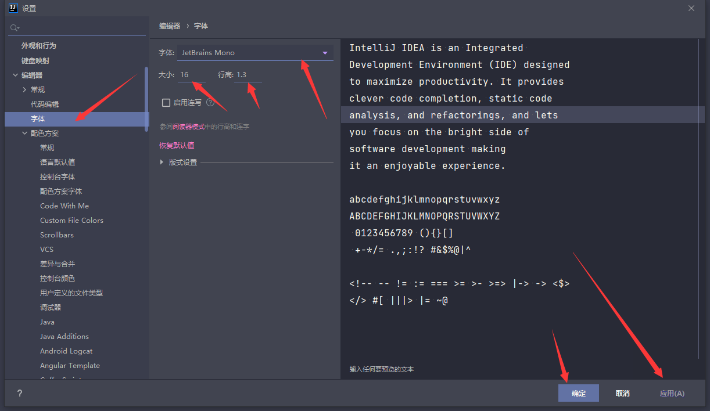Click the 确定 button
The height and width of the screenshot is (411, 710).
(x=578, y=393)
